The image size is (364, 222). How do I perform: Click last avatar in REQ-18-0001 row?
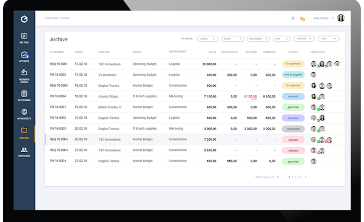pos(337,64)
